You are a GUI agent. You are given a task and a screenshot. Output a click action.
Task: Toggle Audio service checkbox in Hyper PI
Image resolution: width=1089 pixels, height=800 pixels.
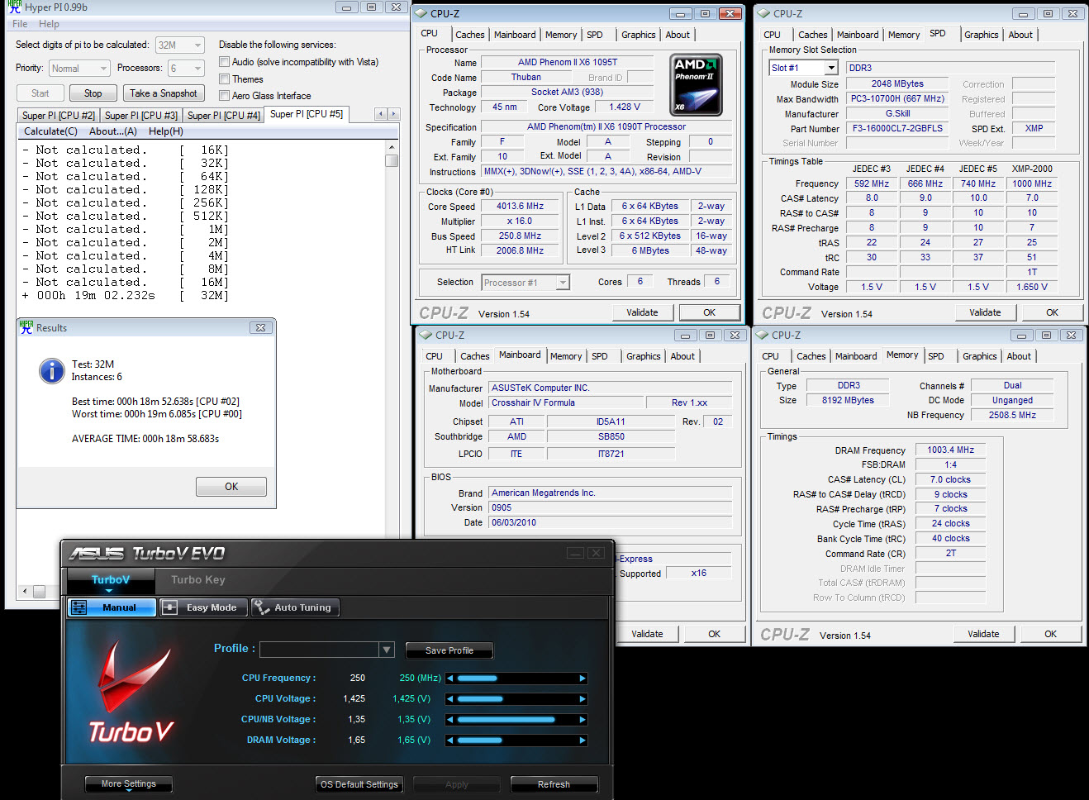[224, 62]
